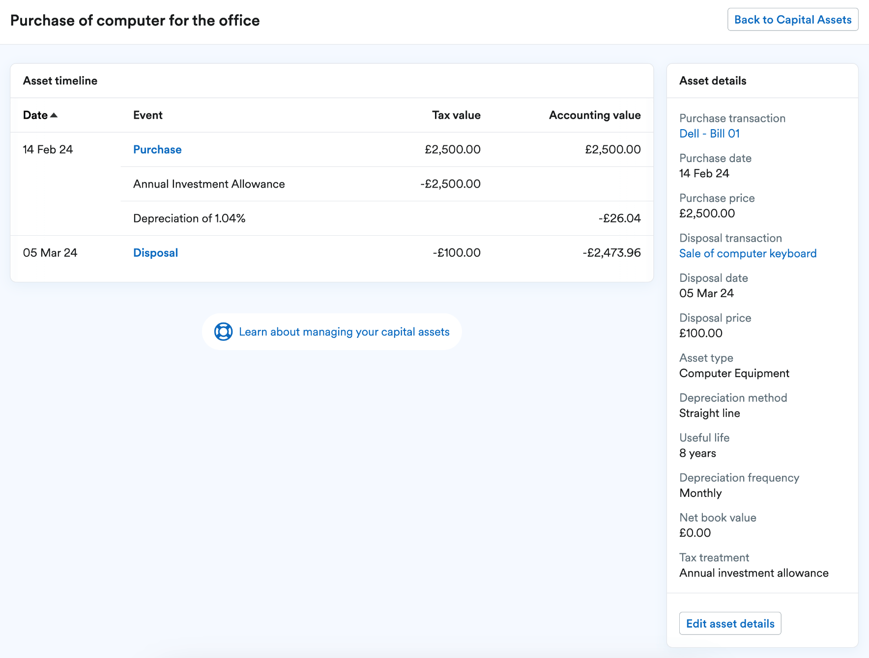Open the Purchase event details
The image size is (869, 658).
pos(157,149)
